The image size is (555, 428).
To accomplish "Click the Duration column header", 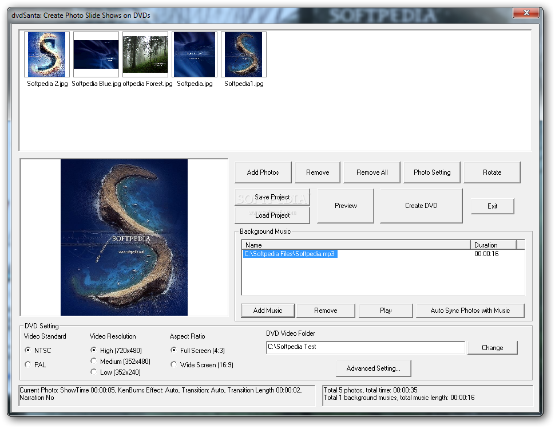I will (493, 245).
